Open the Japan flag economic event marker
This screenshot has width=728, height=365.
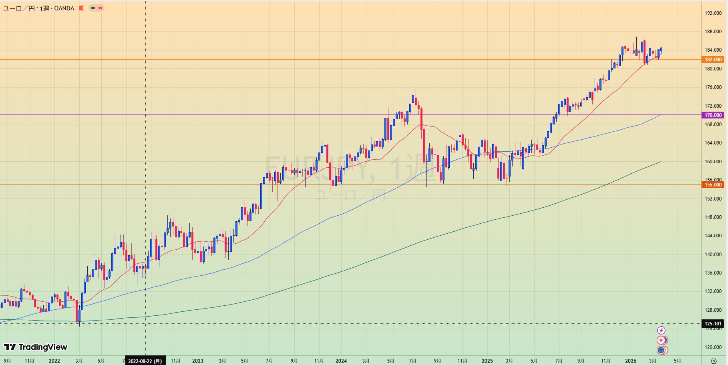(661, 340)
